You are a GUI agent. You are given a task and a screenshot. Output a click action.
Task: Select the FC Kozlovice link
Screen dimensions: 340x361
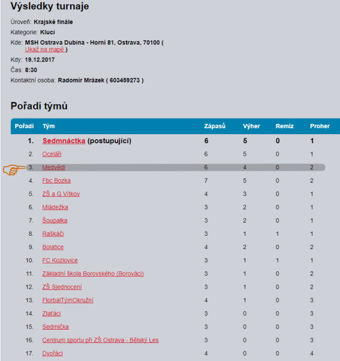point(60,261)
